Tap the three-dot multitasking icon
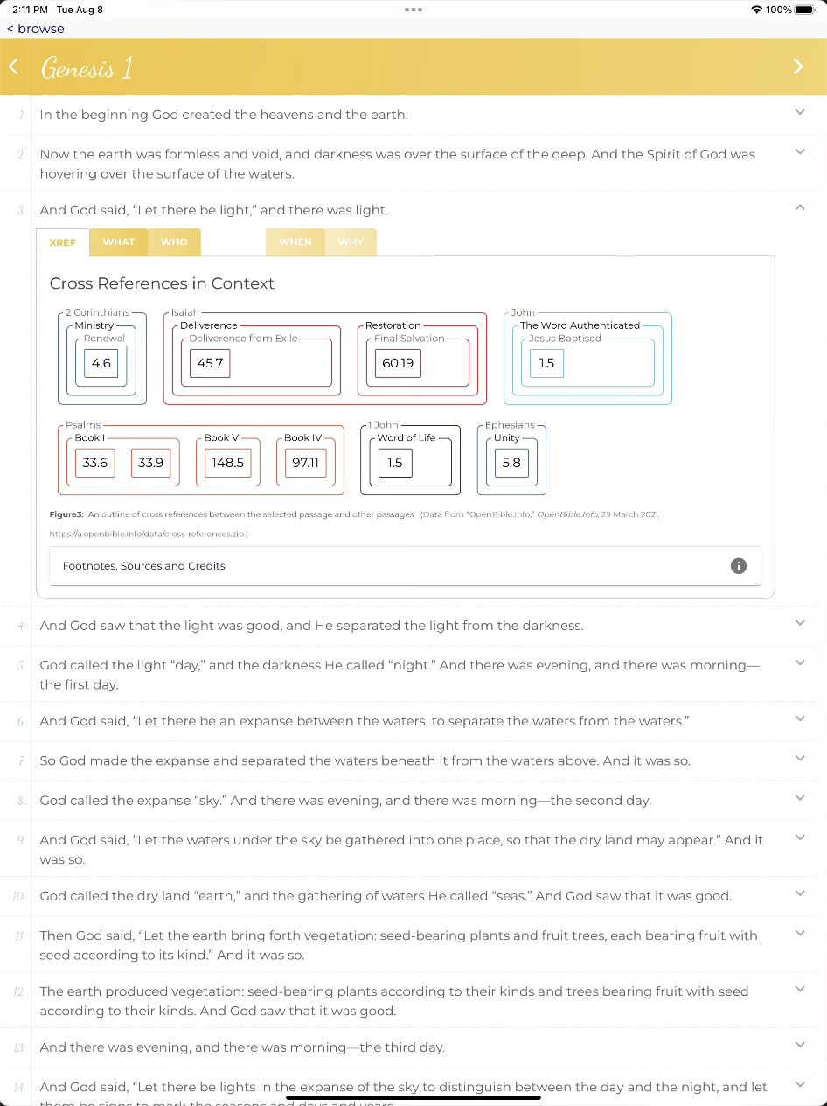 point(413,10)
